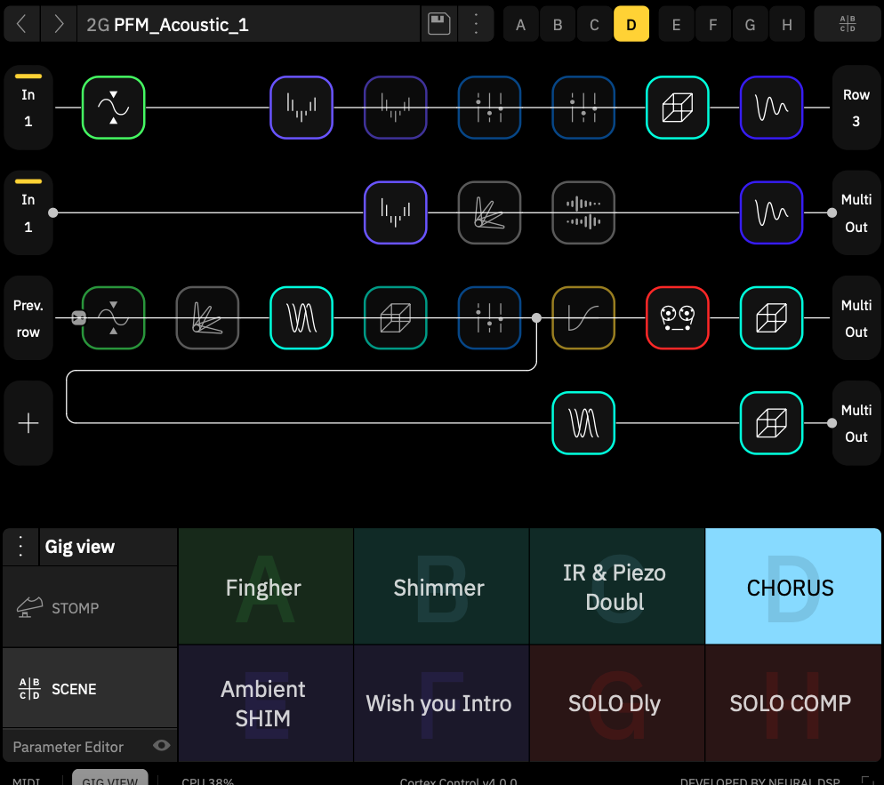Viewport: 884px width, 785px height.
Task: Select the yellow gain curve block on row 3
Action: [583, 317]
